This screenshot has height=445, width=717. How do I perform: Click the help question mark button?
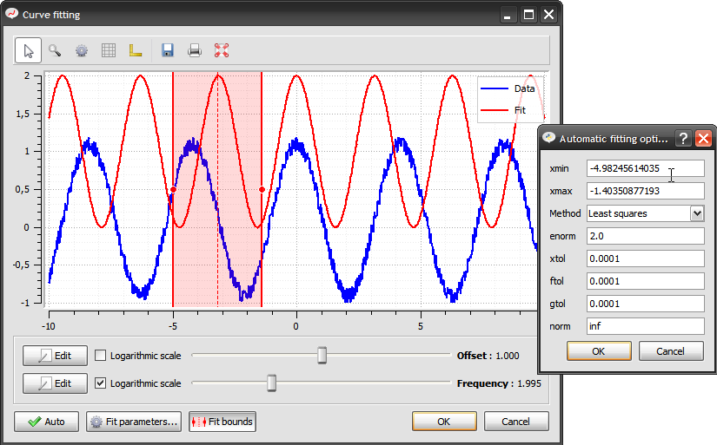tap(683, 138)
